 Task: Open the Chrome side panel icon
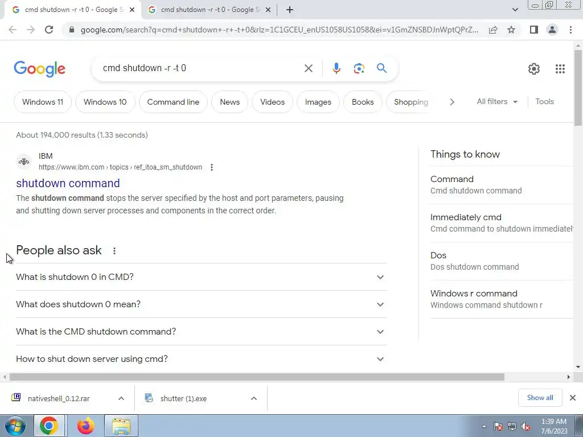534,30
